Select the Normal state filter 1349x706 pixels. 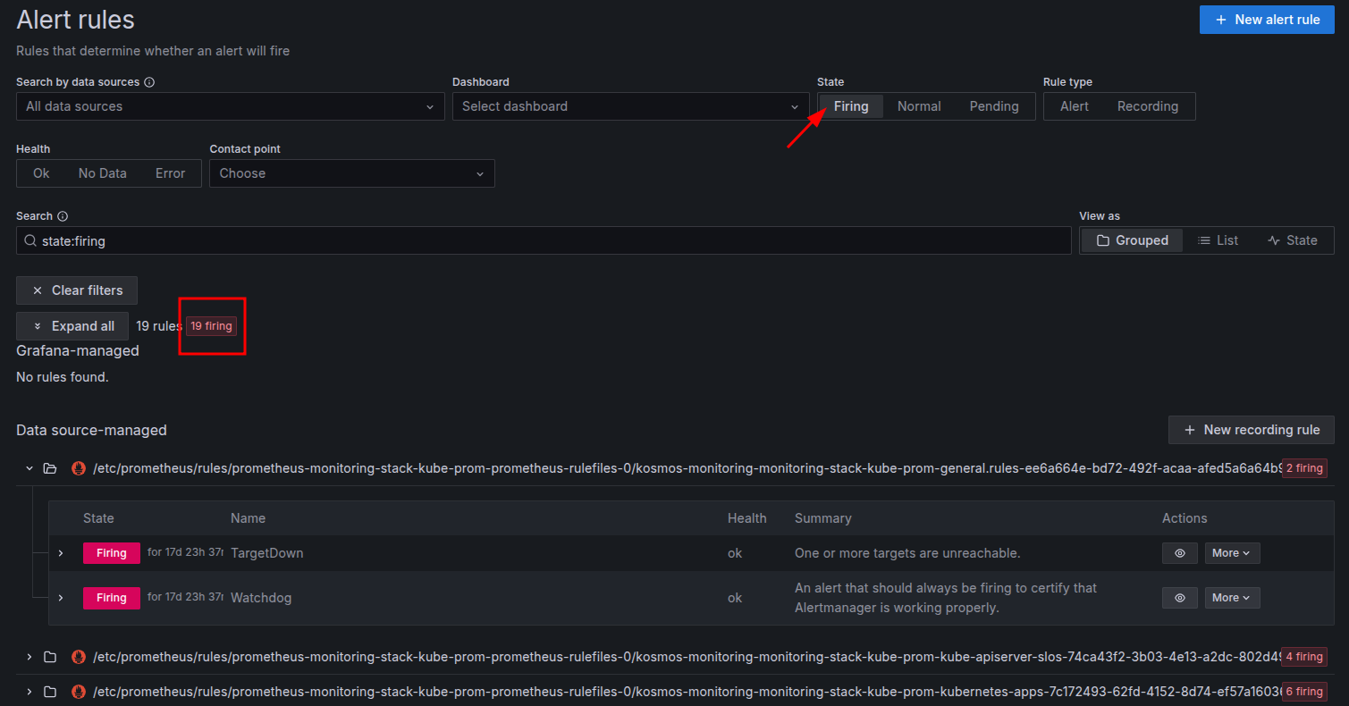pyautogui.click(x=918, y=106)
